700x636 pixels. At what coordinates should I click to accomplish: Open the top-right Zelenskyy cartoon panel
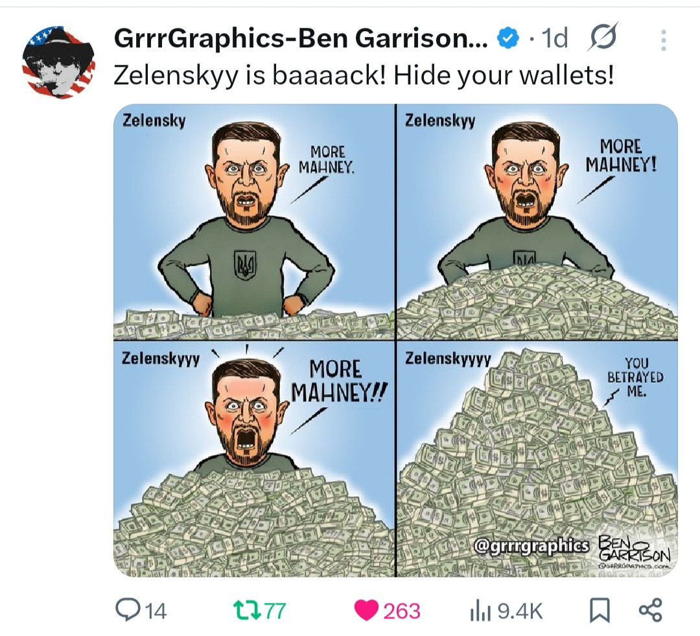(x=537, y=222)
